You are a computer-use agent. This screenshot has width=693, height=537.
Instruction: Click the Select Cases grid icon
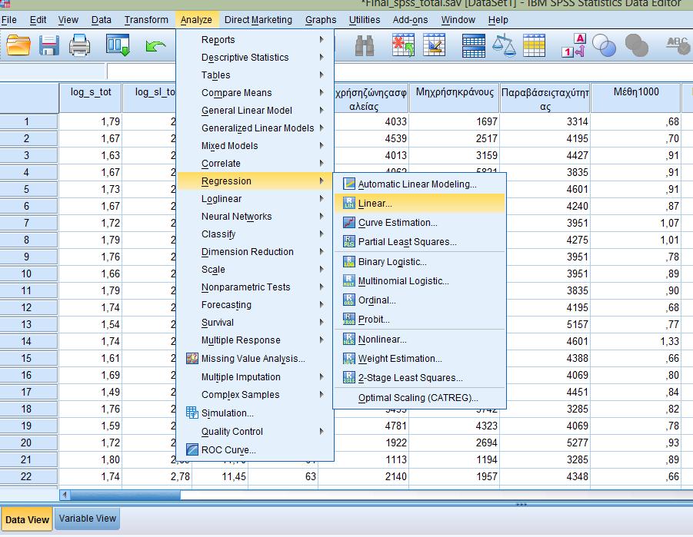click(534, 45)
